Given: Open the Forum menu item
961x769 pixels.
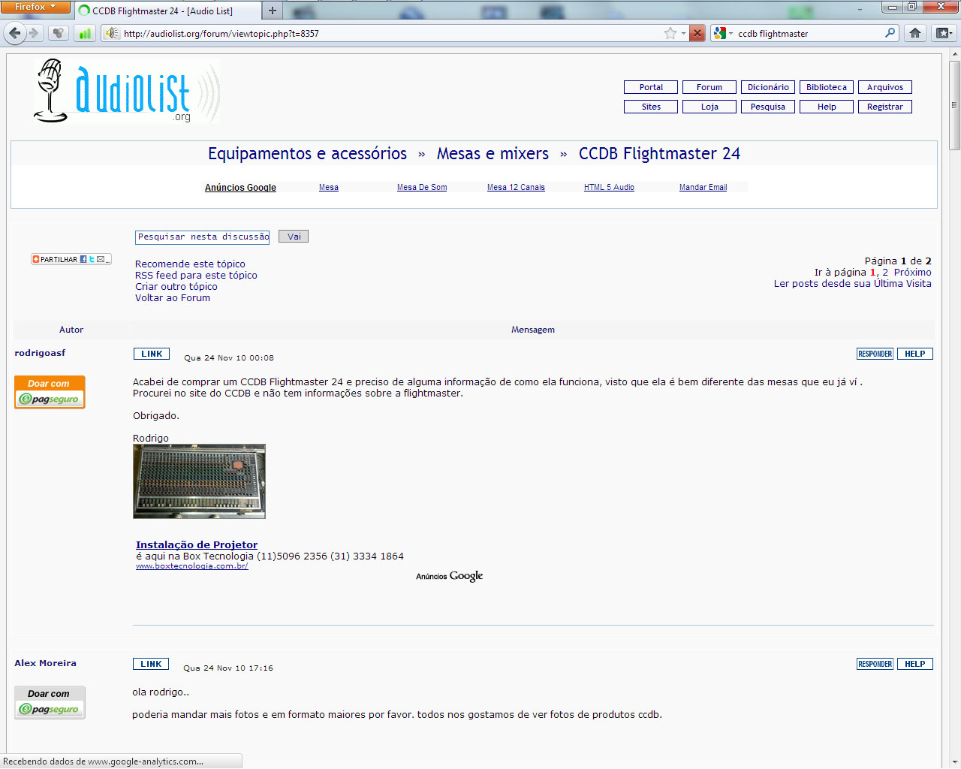Looking at the screenshot, I should (x=709, y=87).
